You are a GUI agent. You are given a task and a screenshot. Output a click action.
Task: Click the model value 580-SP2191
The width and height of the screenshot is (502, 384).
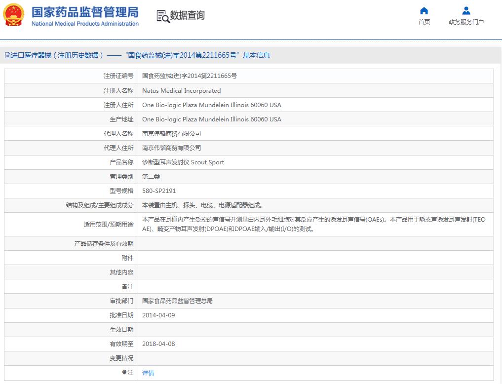click(159, 191)
